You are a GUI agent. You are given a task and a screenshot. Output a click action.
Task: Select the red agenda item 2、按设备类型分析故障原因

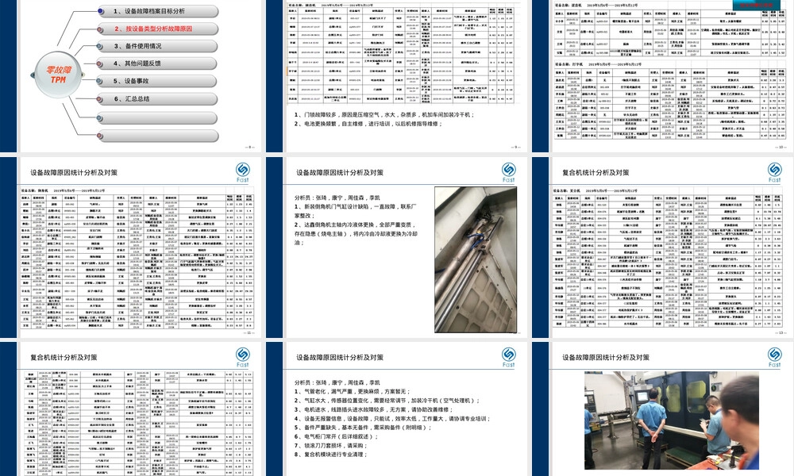pyautogui.click(x=158, y=29)
